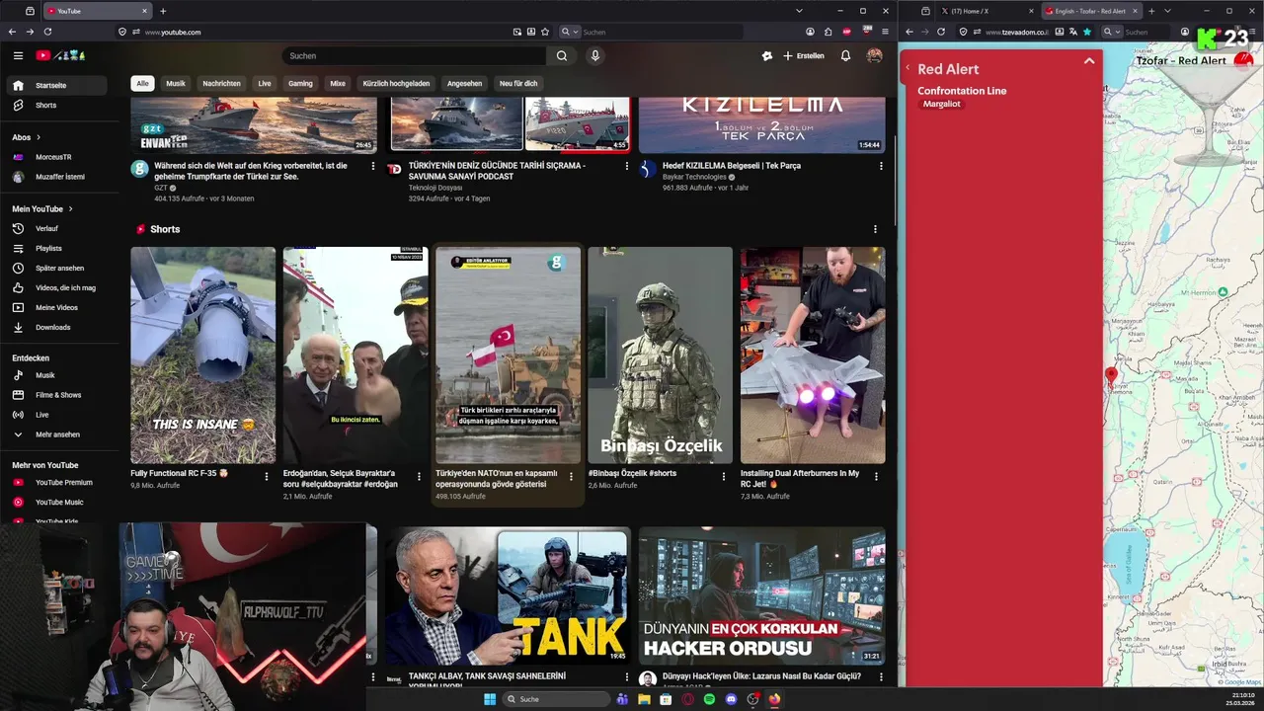Bookmark star in tzevaadom browser window
1264x711 pixels.
1087,32
